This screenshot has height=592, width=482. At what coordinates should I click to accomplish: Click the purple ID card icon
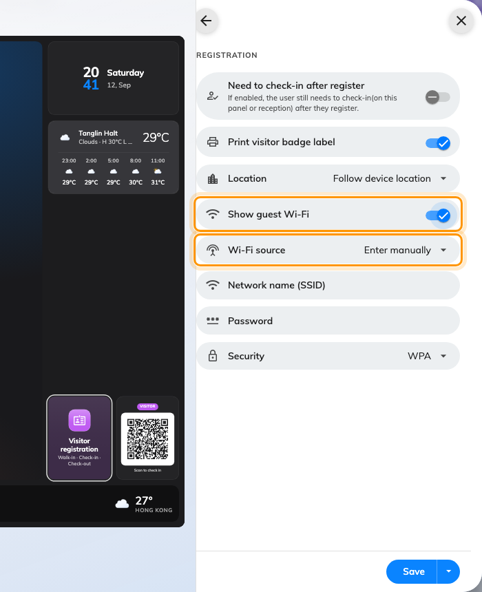[x=79, y=420]
